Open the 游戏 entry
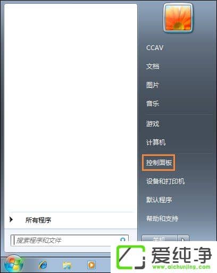Viewport: 217px width, 273px height. [x=153, y=123]
